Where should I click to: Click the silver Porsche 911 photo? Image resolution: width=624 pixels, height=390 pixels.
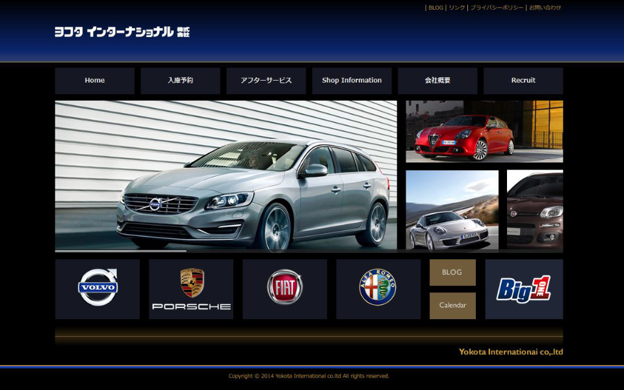pos(452,210)
